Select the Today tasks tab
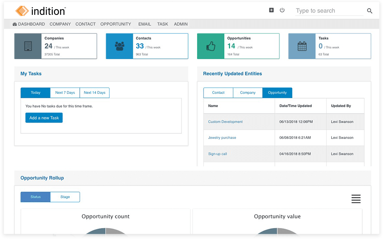 click(35, 93)
